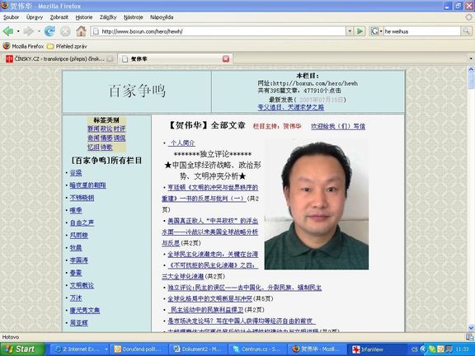
Task: Open the 个人简介 link
Action: (x=181, y=143)
